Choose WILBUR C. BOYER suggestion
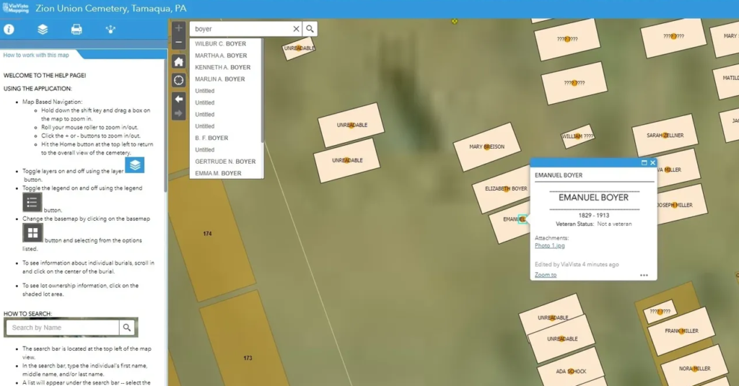The height and width of the screenshot is (386, 739). [221, 44]
